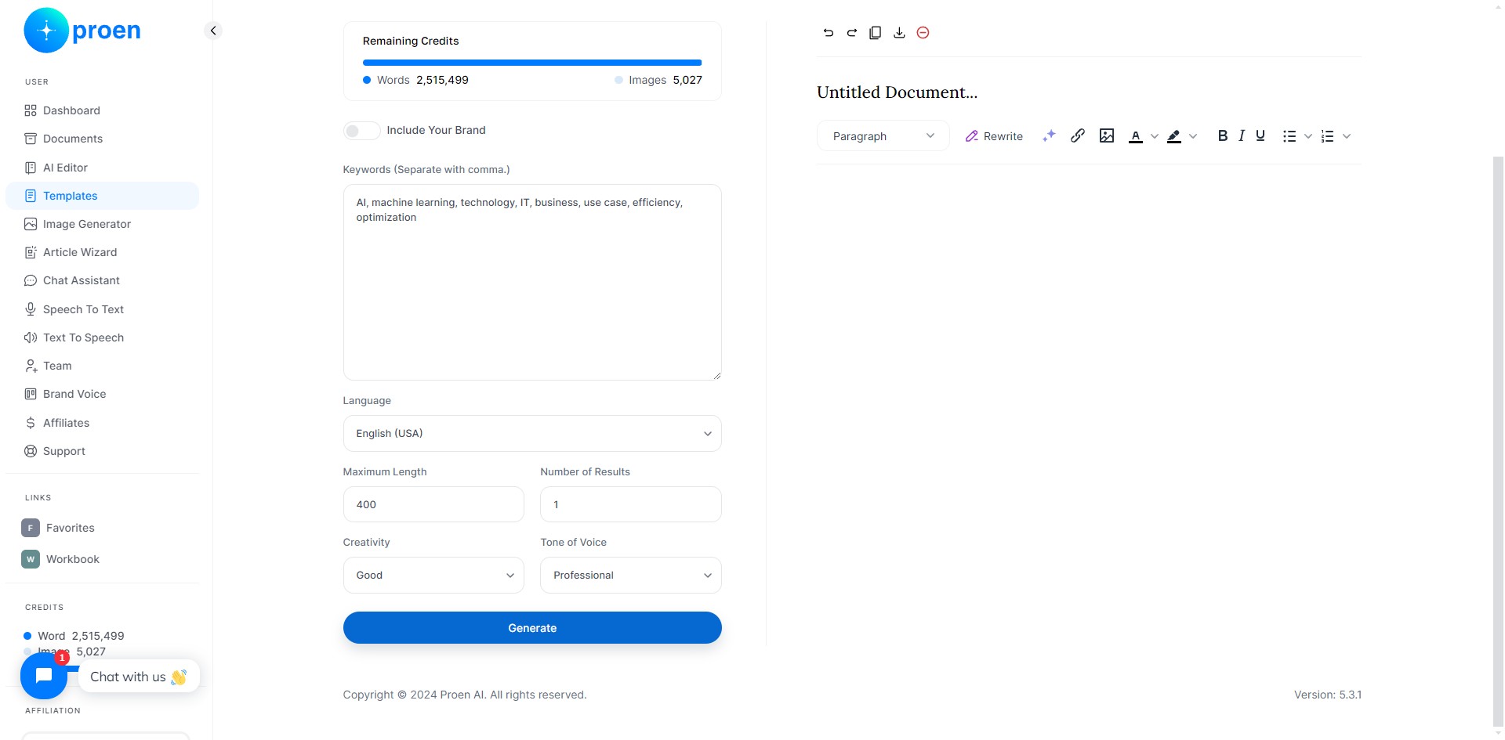
Task: Click the Version: 5.3.1 text
Action: [x=1328, y=695]
